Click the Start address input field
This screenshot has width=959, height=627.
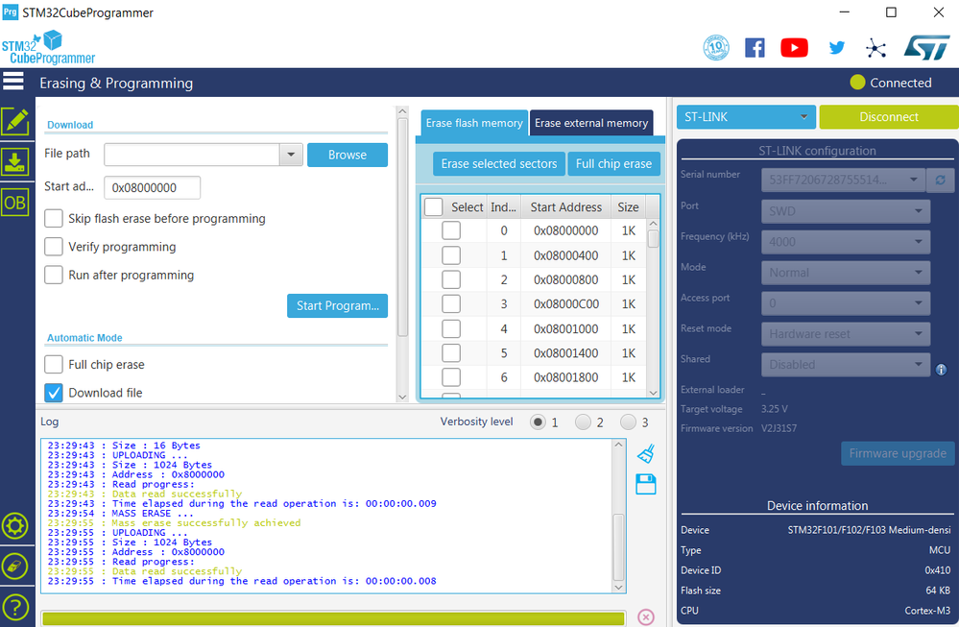[x=153, y=188]
